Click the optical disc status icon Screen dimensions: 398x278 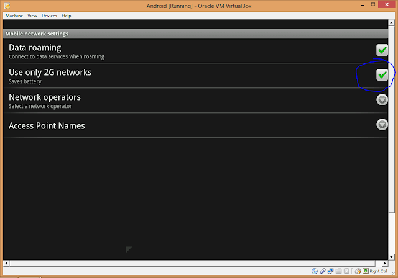(x=315, y=271)
